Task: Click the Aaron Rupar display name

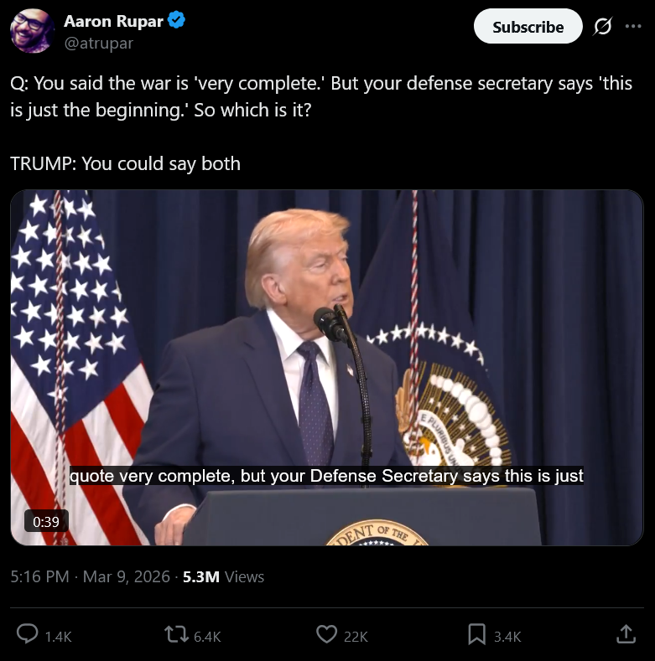Action: [x=113, y=21]
